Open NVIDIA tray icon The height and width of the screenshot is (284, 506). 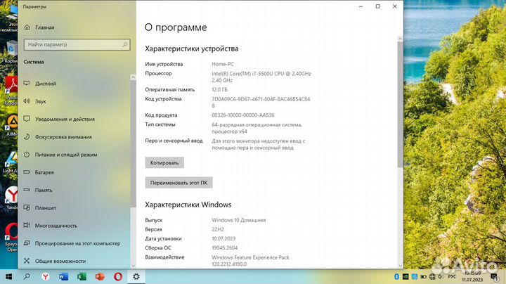click(x=406, y=276)
